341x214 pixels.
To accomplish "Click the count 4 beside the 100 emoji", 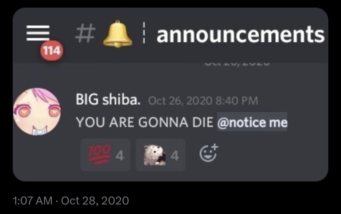I will (120, 156).
